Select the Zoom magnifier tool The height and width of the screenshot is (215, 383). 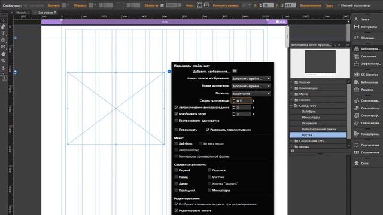coord(3,60)
